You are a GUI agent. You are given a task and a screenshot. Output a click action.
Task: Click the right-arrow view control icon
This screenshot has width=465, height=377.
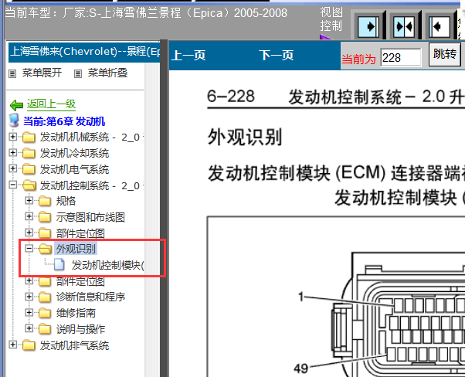click(368, 26)
